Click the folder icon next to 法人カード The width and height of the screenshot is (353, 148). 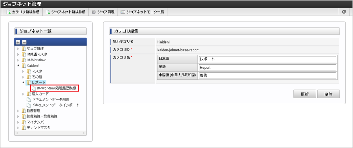29,94
